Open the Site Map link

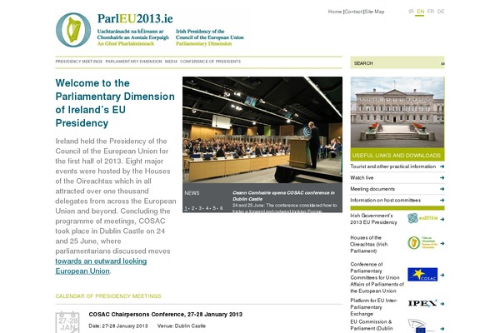(374, 12)
